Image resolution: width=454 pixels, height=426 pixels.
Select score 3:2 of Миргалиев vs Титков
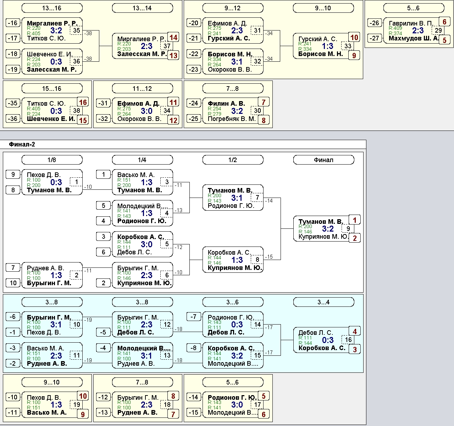coord(56,31)
